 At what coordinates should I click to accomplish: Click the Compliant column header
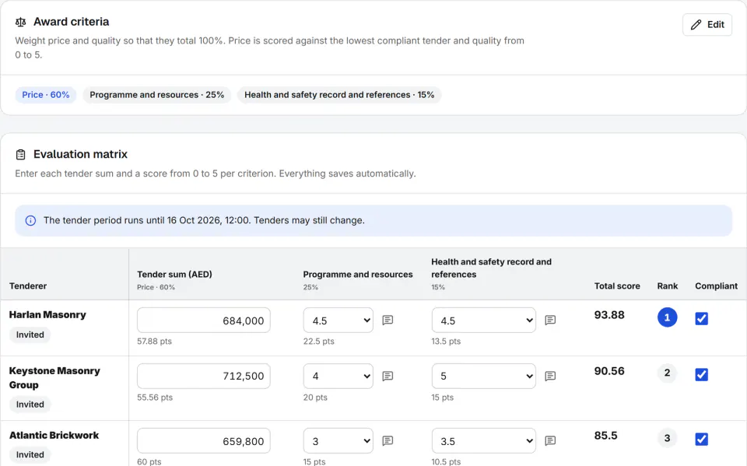(x=716, y=286)
